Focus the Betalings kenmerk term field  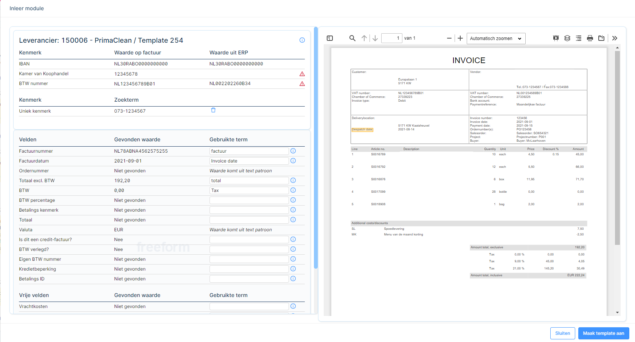[x=249, y=210]
